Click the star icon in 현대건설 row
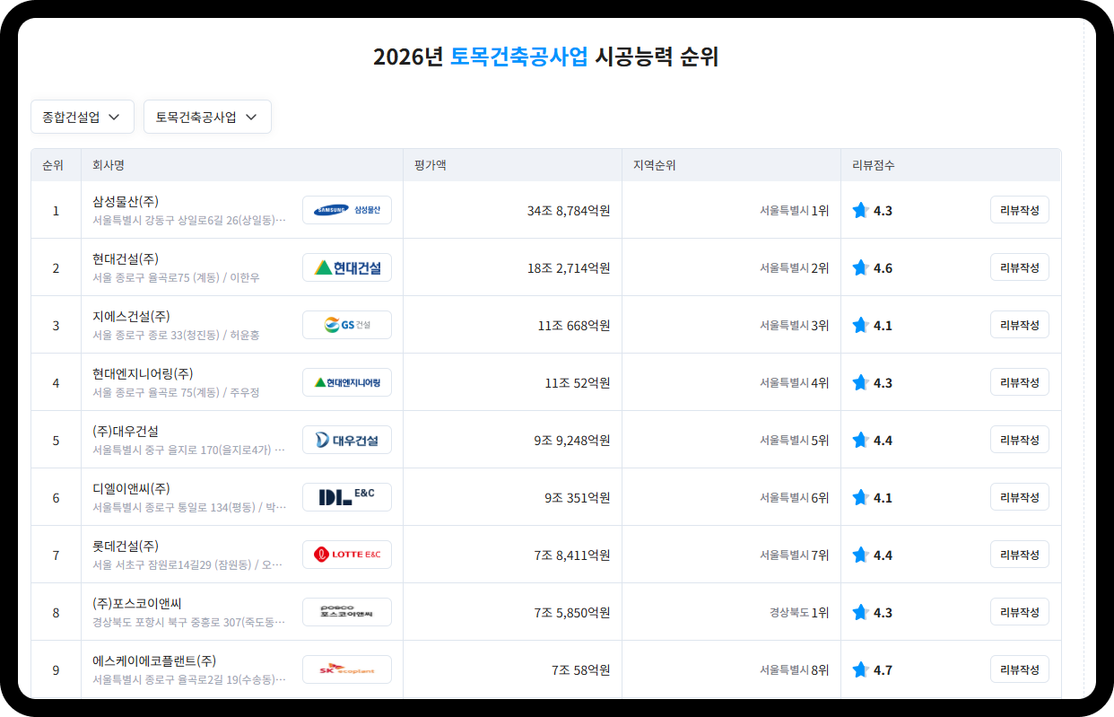The image size is (1114, 717). coord(861,267)
